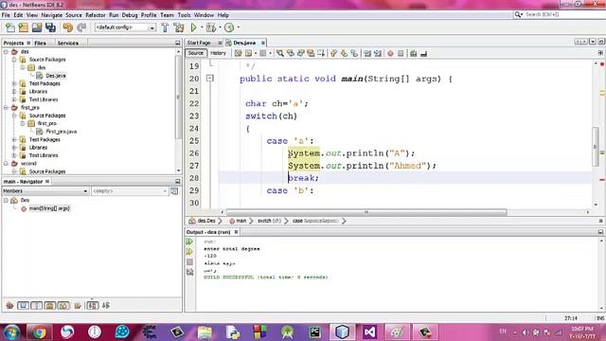Switch to the Files tab
Viewport: 606px width, 341px height.
[40, 43]
